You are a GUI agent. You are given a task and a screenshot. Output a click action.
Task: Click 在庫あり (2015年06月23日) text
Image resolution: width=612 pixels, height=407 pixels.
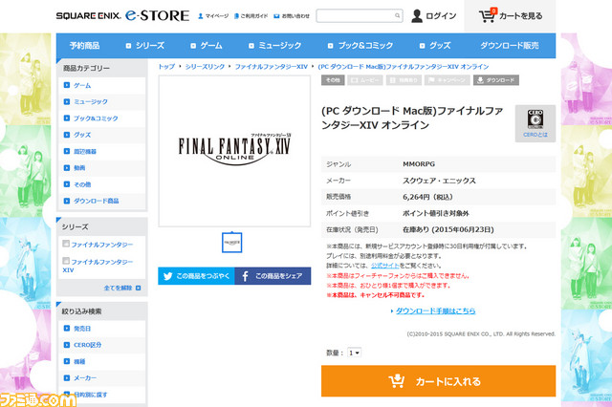448,229
